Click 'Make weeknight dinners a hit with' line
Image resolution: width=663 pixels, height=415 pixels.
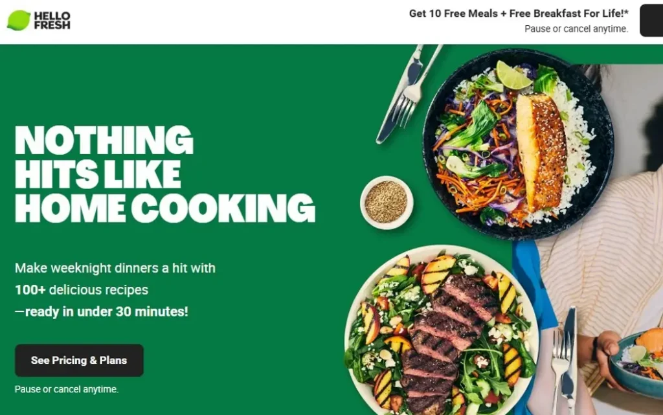(x=115, y=268)
